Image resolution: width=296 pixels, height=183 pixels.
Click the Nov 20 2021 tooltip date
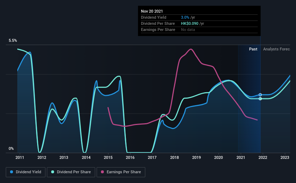click(x=152, y=11)
